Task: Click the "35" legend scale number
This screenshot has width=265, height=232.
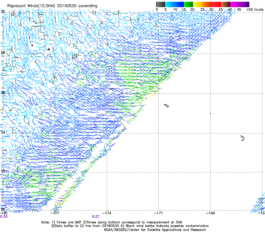Action: 220,9
